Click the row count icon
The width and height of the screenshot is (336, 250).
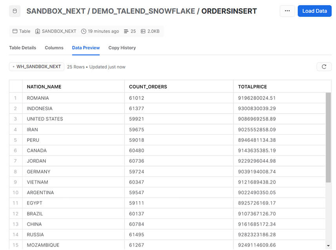[126, 31]
